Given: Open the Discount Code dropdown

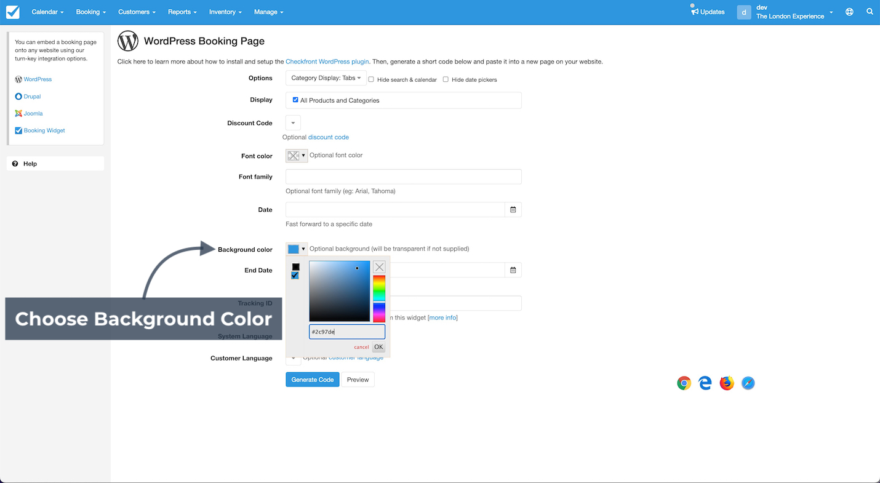Looking at the screenshot, I should coord(293,123).
